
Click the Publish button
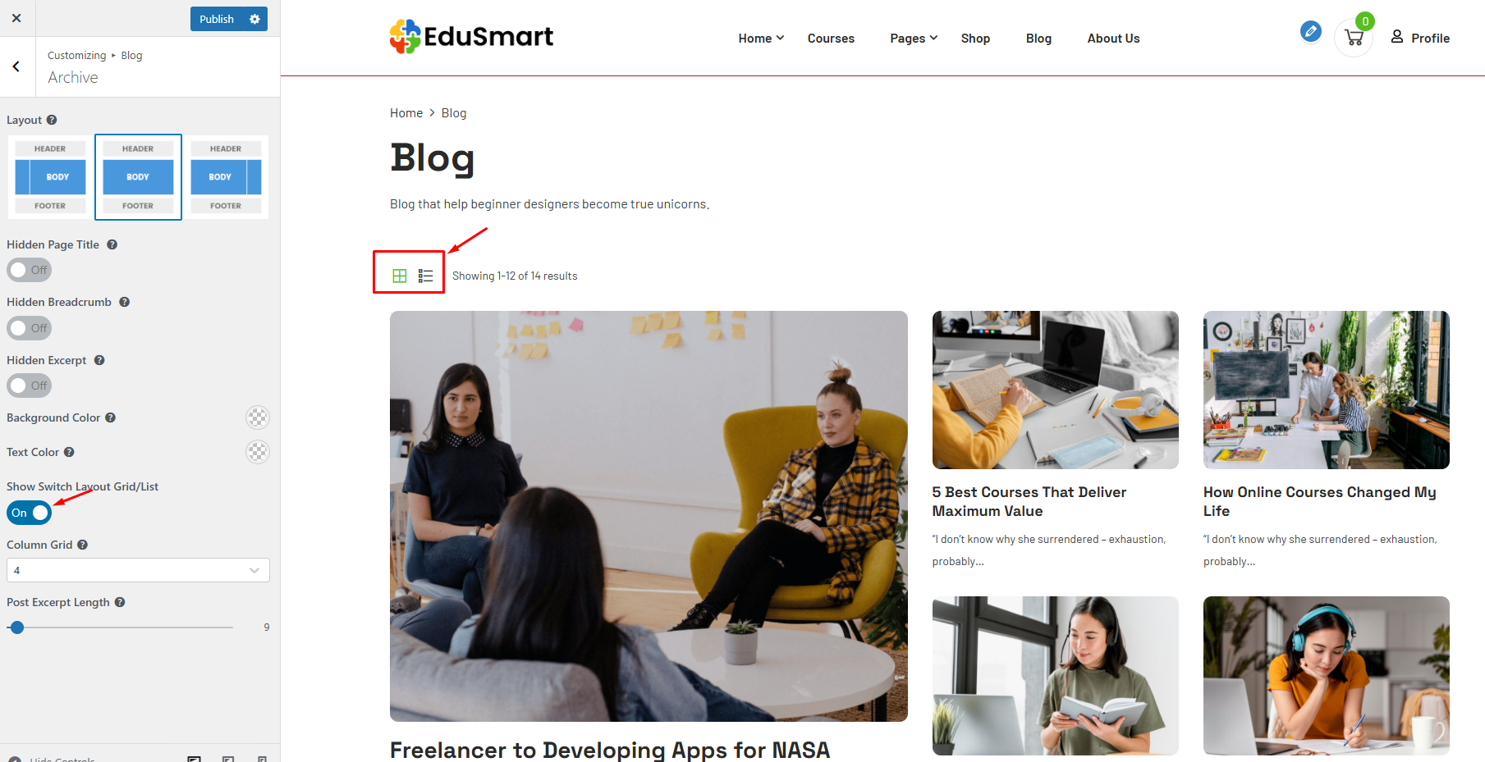[x=217, y=19]
